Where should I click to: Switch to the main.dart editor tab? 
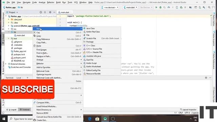click(64, 12)
